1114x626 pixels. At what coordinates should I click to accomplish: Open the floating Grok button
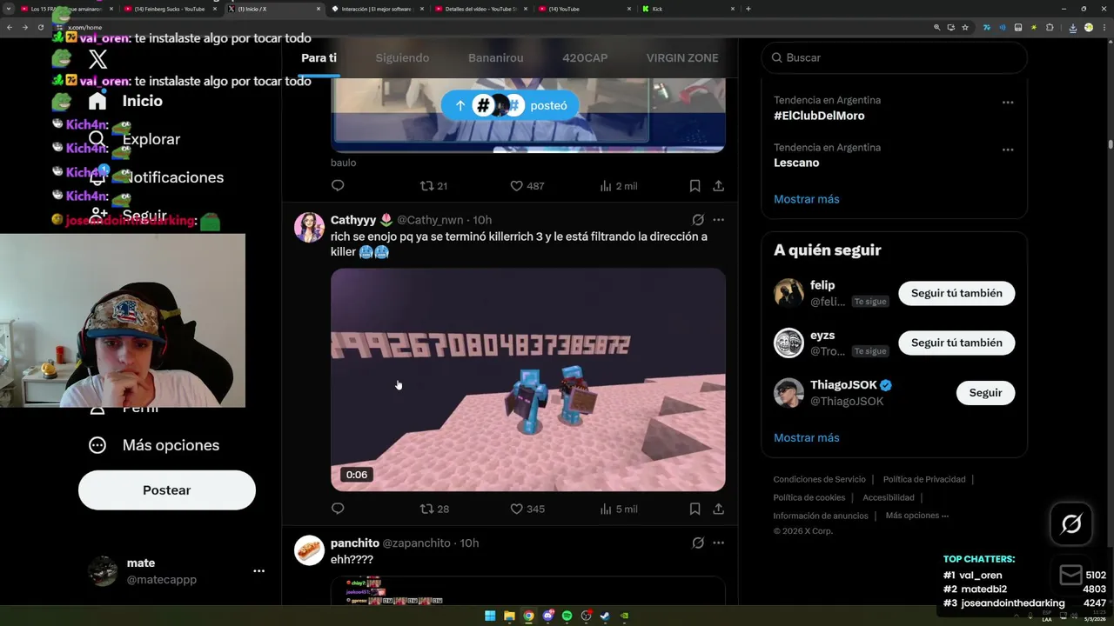[x=1071, y=523]
